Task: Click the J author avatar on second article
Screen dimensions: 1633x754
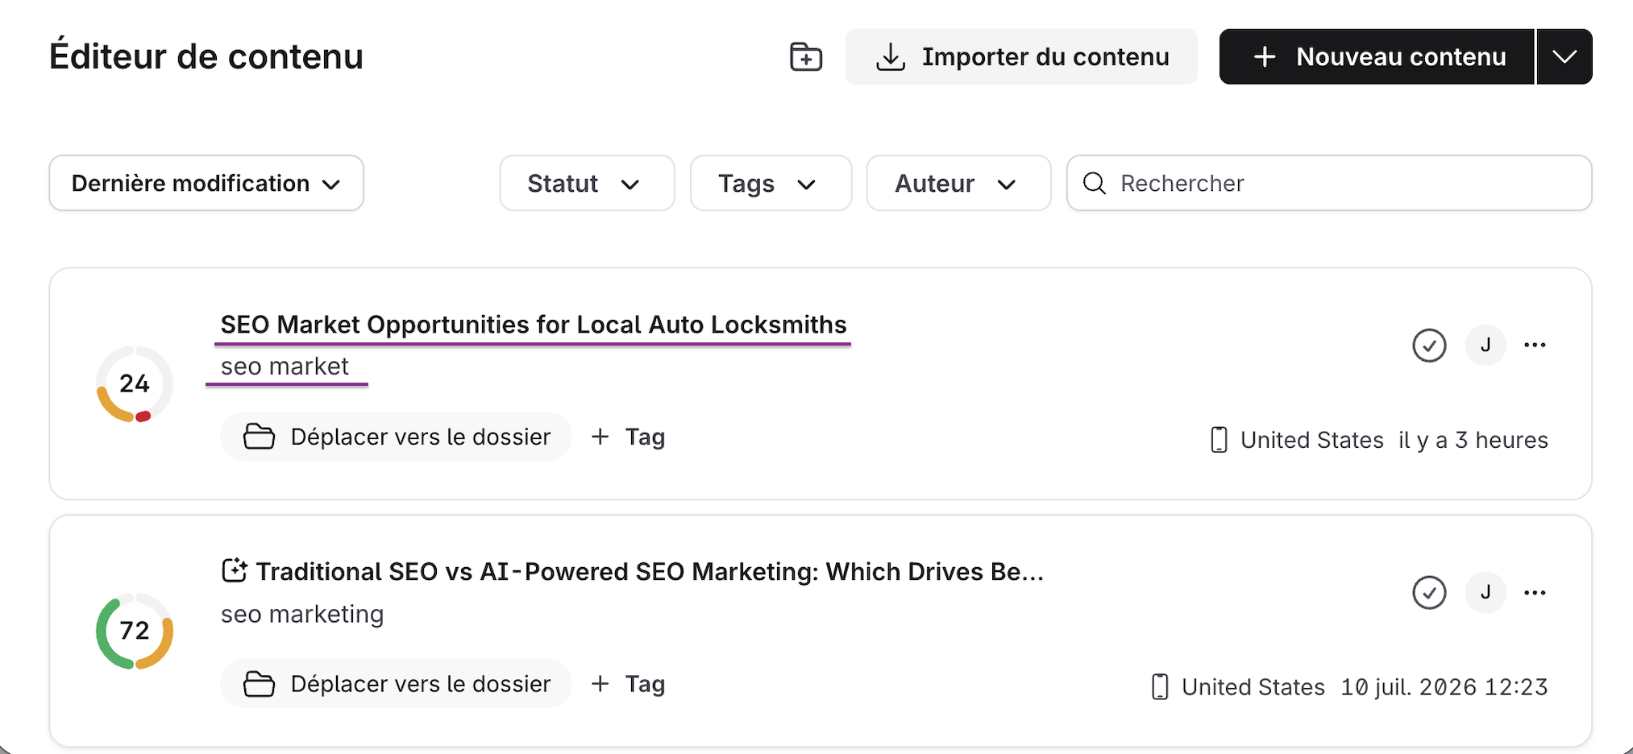Action: [1485, 593]
